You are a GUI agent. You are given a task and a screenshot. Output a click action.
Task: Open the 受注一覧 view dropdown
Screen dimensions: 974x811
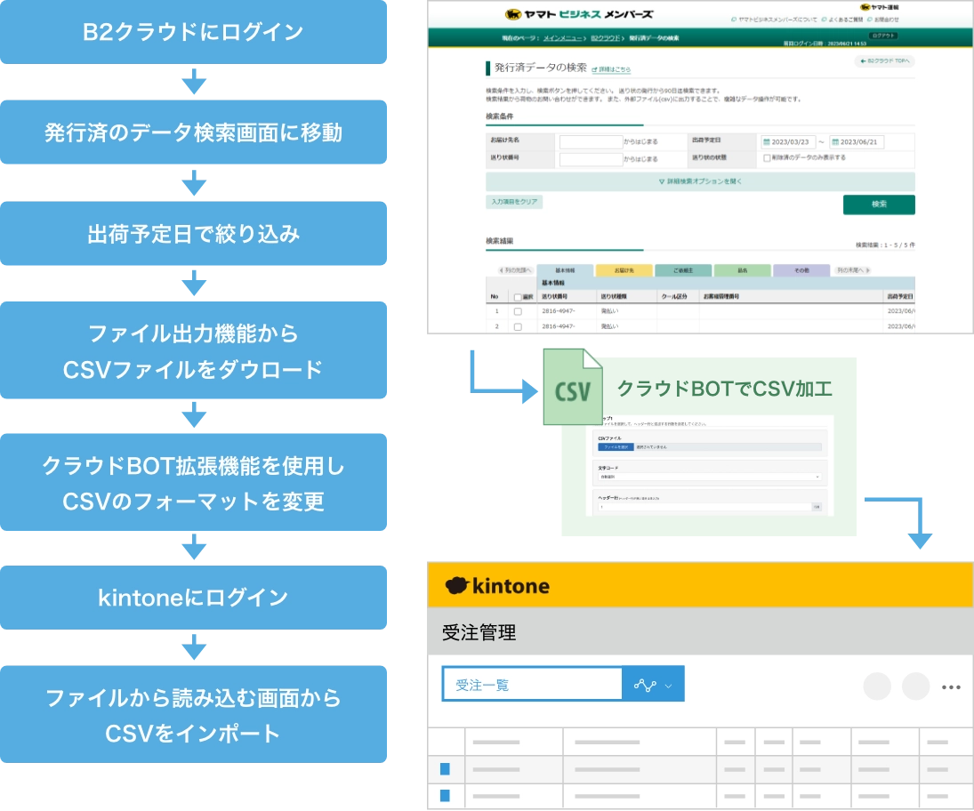666,685
